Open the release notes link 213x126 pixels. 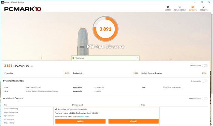pyautogui.click(x=84, y=117)
